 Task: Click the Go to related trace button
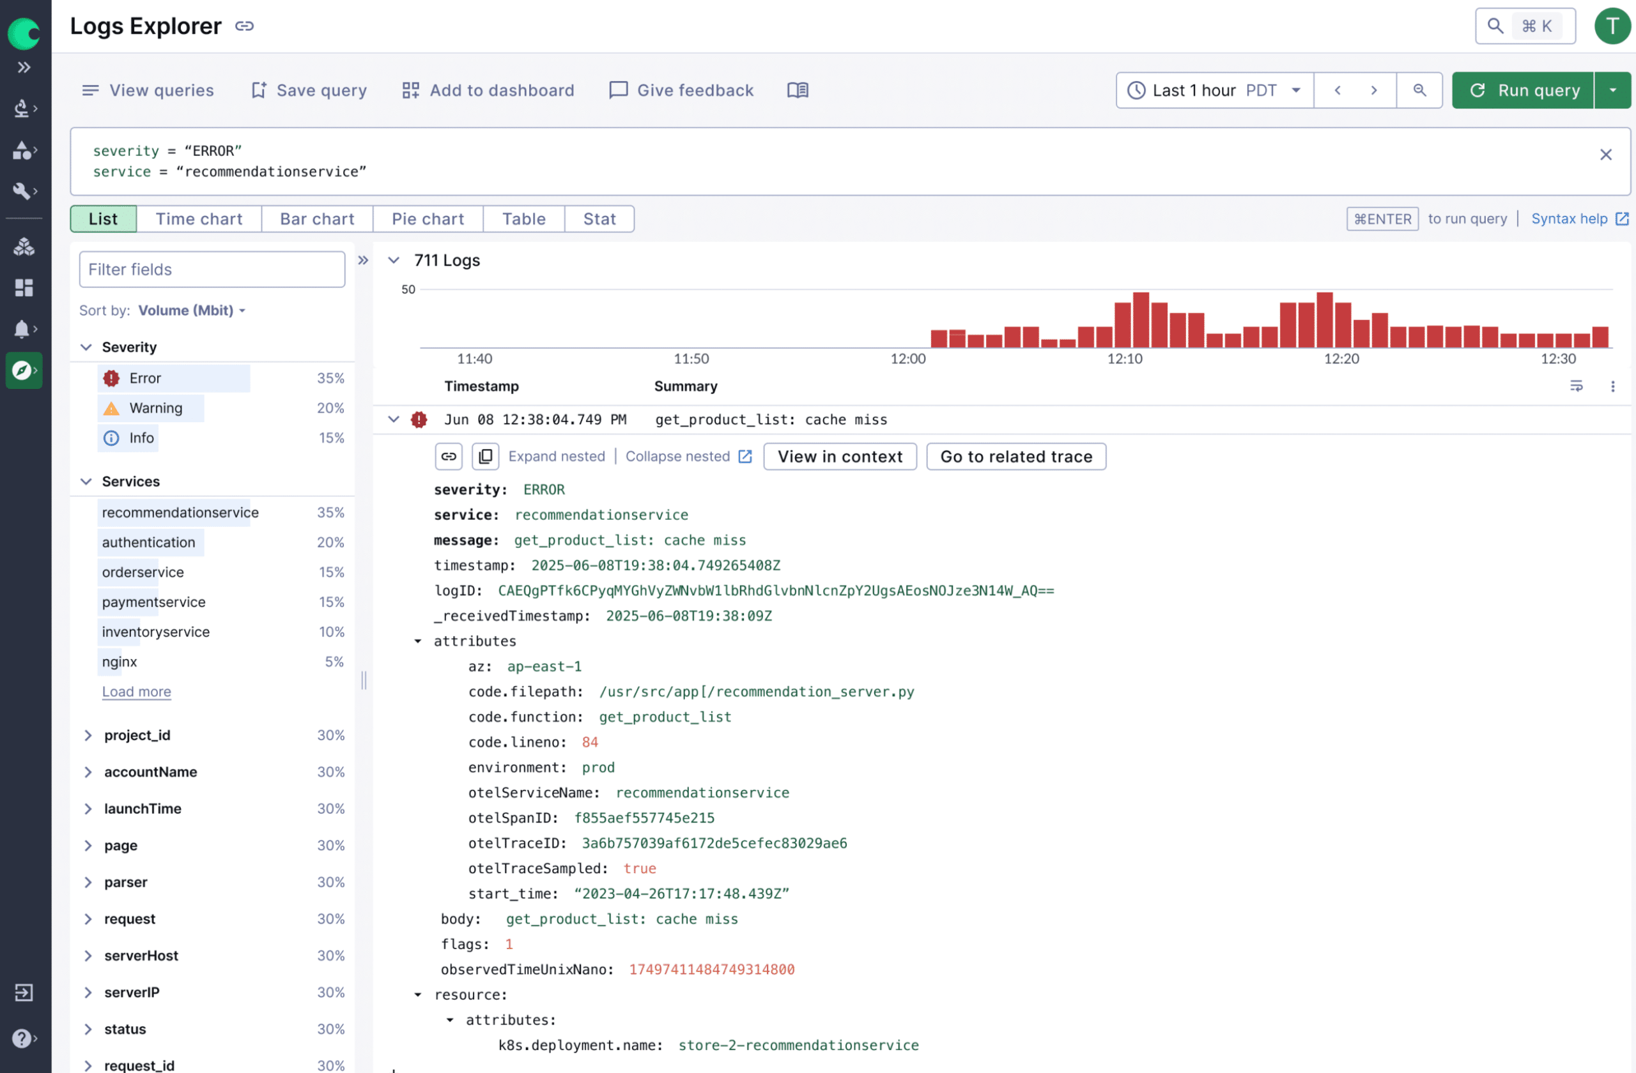coord(1015,457)
